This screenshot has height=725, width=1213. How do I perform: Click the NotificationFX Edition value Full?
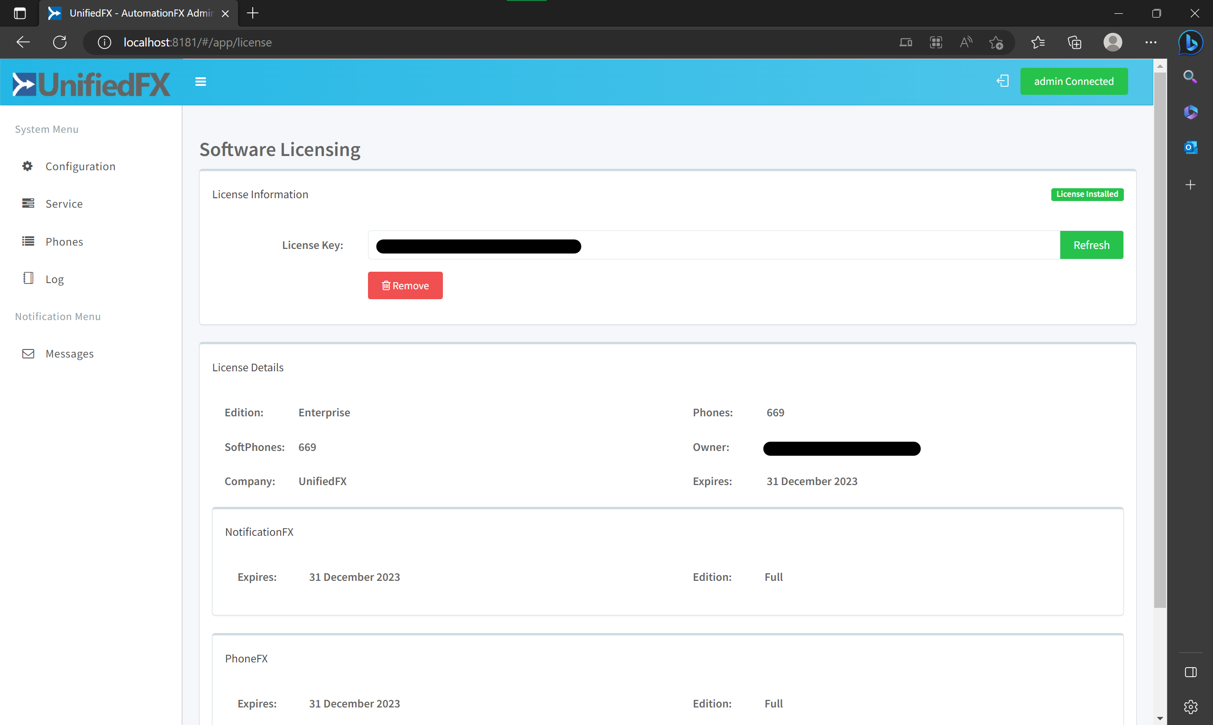click(x=773, y=577)
